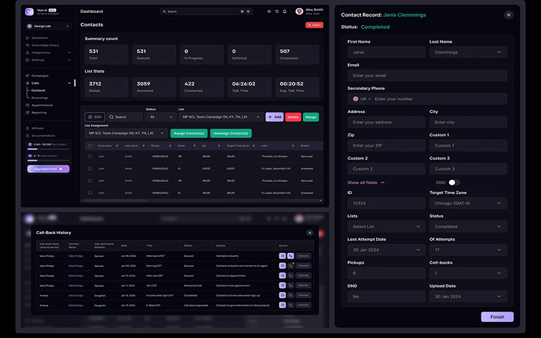541x338 pixels.
Task: Open the Design Lab workspace selector
Action: click(48, 26)
